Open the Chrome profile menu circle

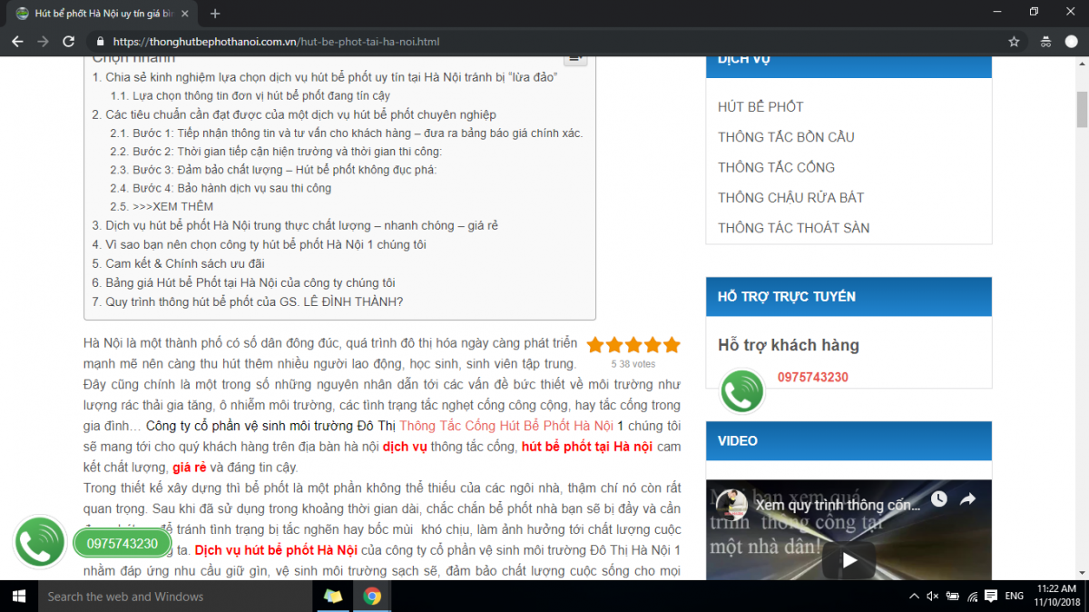[1072, 42]
